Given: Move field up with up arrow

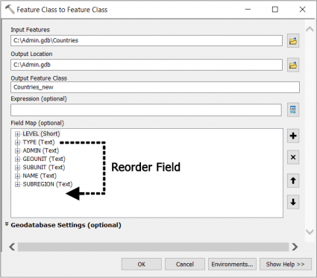Looking at the screenshot, I should (x=293, y=180).
